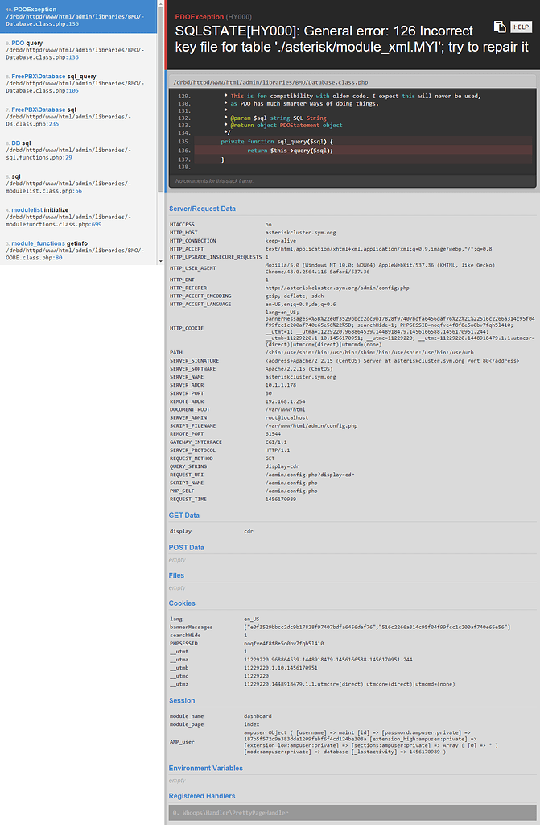
Task: Click the Server/Request Data heading
Action: tap(202, 209)
